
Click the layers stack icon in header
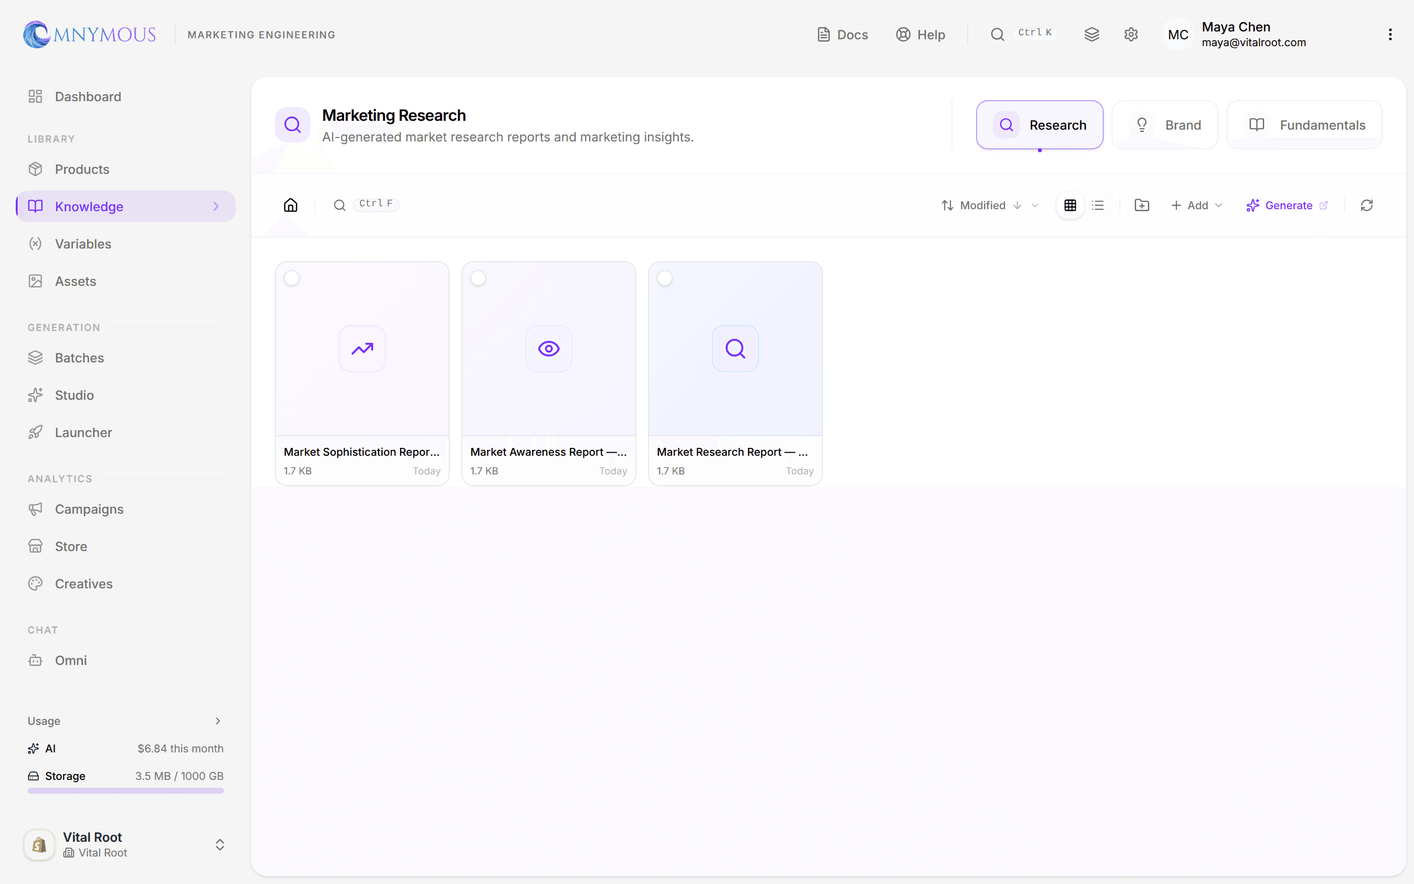point(1091,34)
